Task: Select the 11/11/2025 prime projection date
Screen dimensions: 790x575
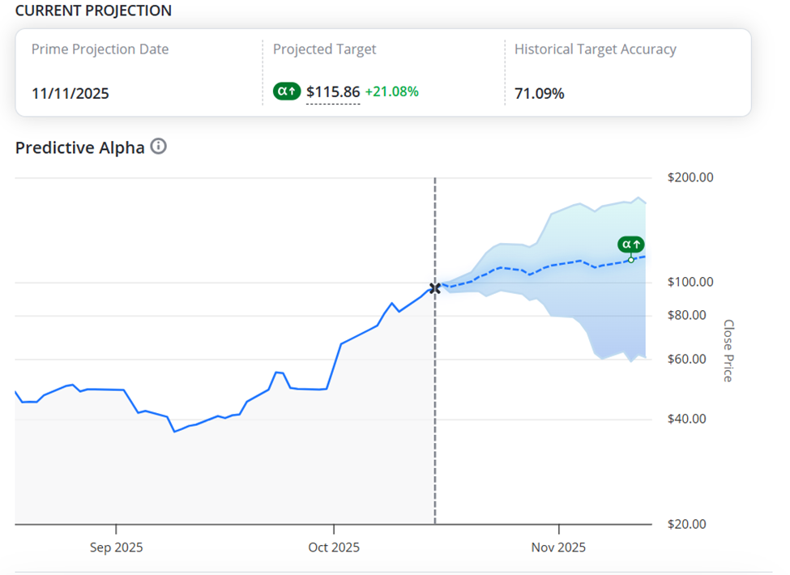Action: coord(70,93)
